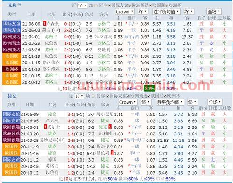Open Crown bookmaker dropdown in 捷克 section
This screenshot has width=233, height=183.
[127, 102]
